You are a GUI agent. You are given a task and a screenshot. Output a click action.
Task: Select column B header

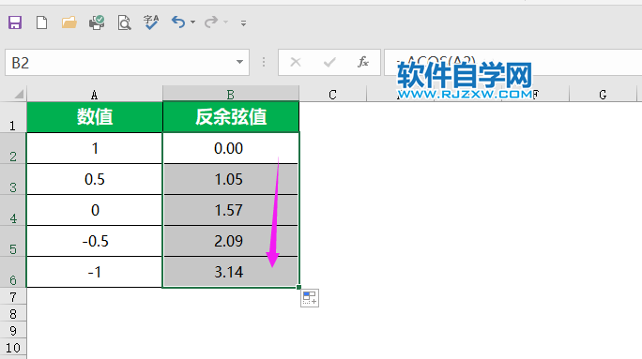point(231,95)
